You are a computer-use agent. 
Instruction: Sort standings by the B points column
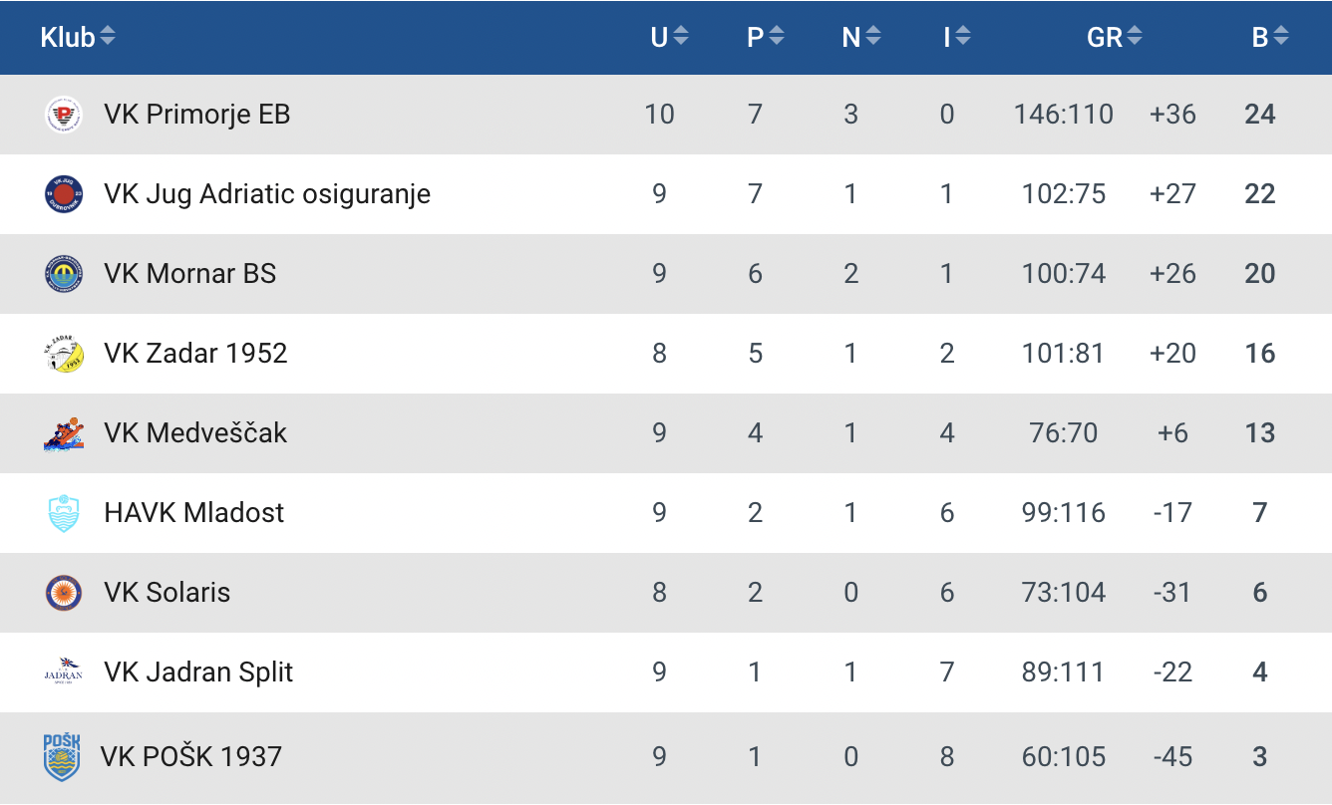tap(1269, 37)
